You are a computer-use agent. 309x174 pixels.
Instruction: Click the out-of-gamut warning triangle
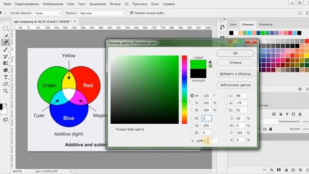point(211,61)
